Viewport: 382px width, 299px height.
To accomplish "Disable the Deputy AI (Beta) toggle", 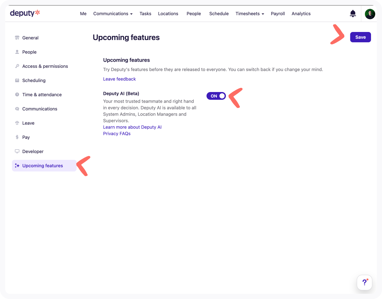I will pyautogui.click(x=216, y=96).
